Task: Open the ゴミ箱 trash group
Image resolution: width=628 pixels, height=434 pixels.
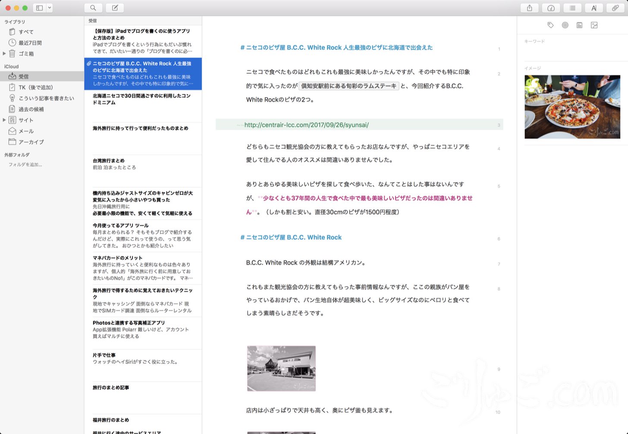Action: pos(27,53)
